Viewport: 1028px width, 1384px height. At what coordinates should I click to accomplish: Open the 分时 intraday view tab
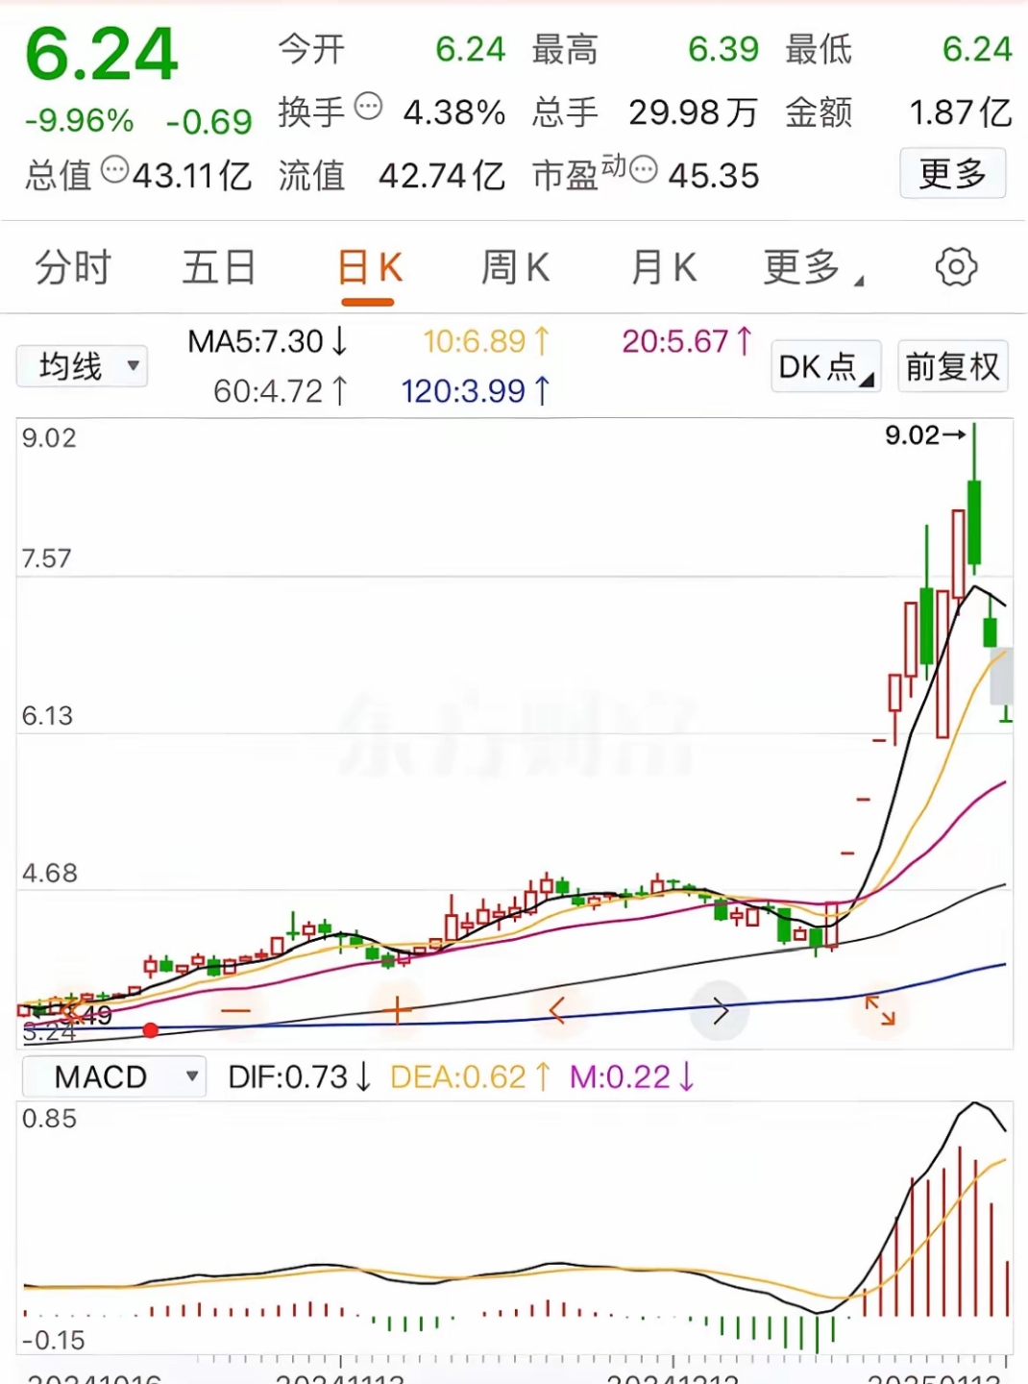72,267
